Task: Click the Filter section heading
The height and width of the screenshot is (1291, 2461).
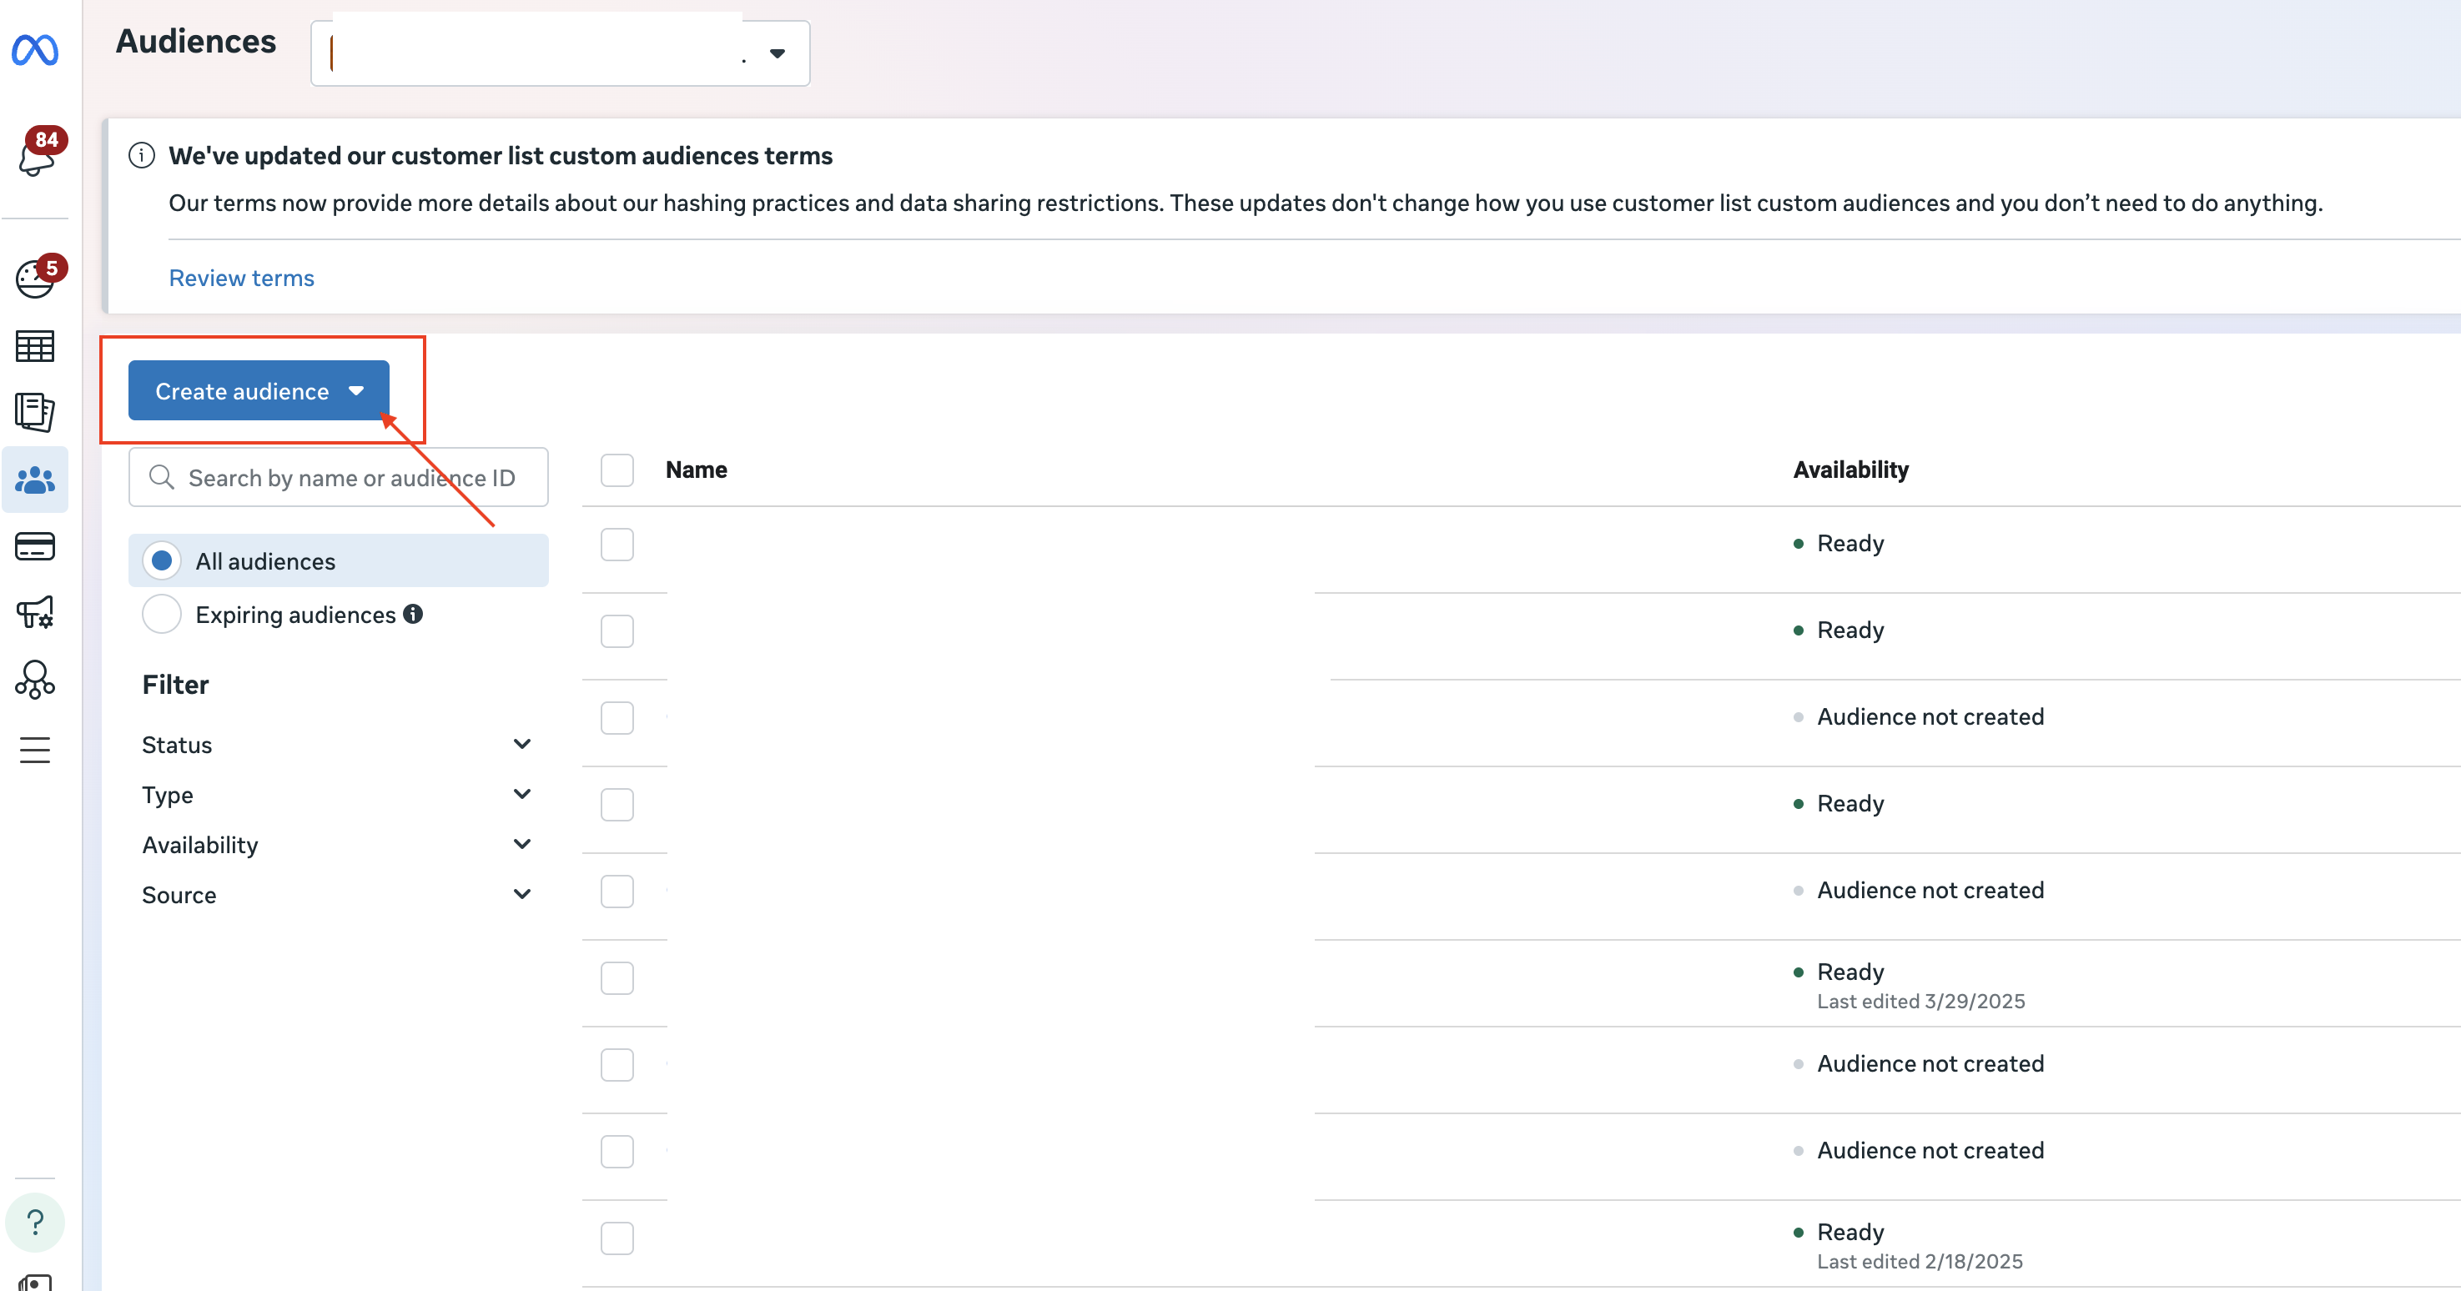Action: pos(176,685)
